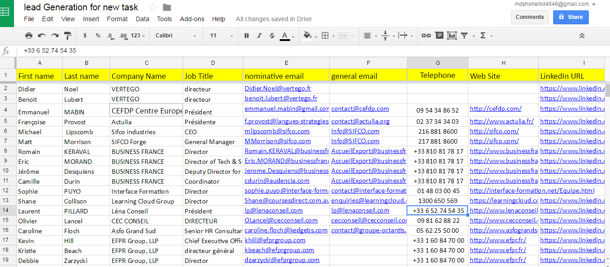Format as currency with dollar icon
Viewport: 610px width, 267px height.
85,36
